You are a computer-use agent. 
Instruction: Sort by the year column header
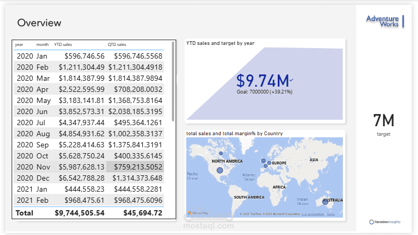(19, 44)
